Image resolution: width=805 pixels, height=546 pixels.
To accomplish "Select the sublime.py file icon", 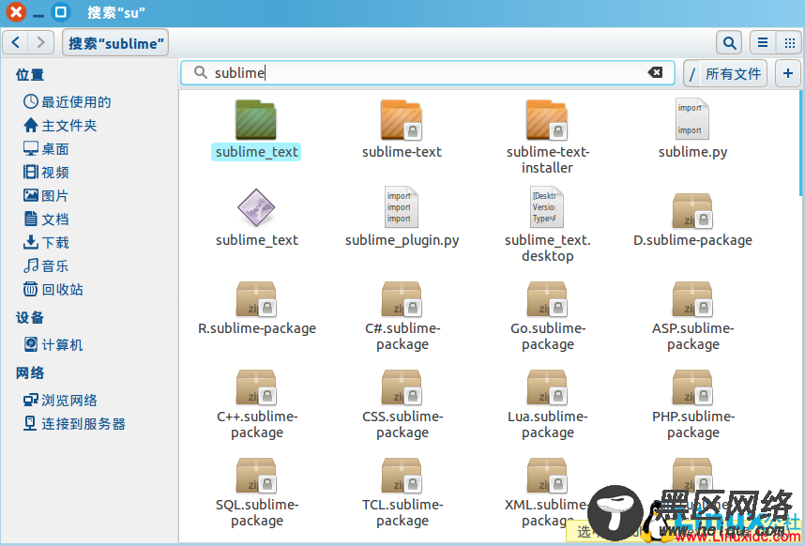I will 692,119.
